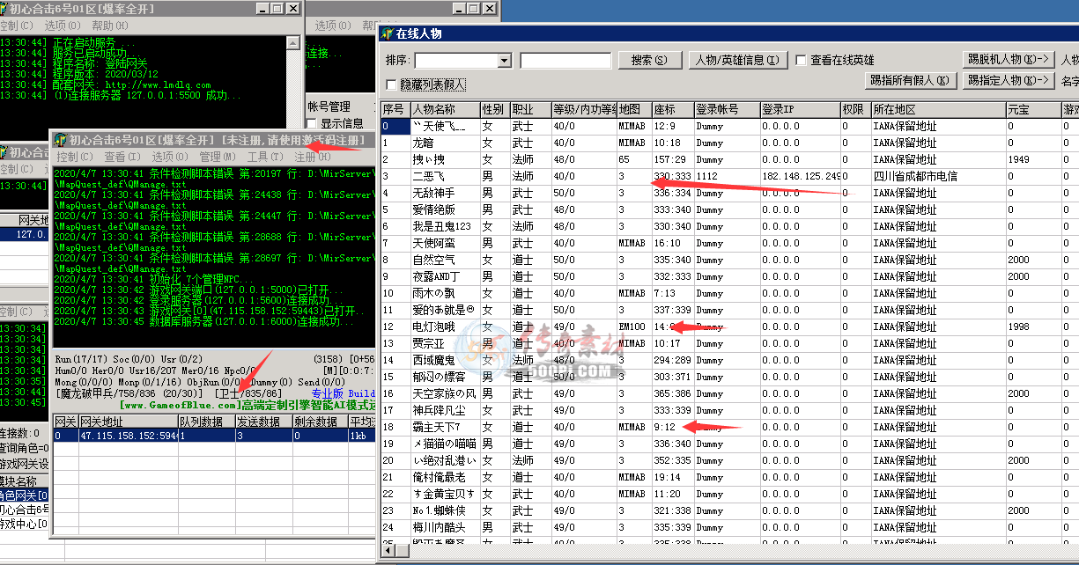Select player row 自然空气
Screen dimensions: 1079x565
pos(729,260)
